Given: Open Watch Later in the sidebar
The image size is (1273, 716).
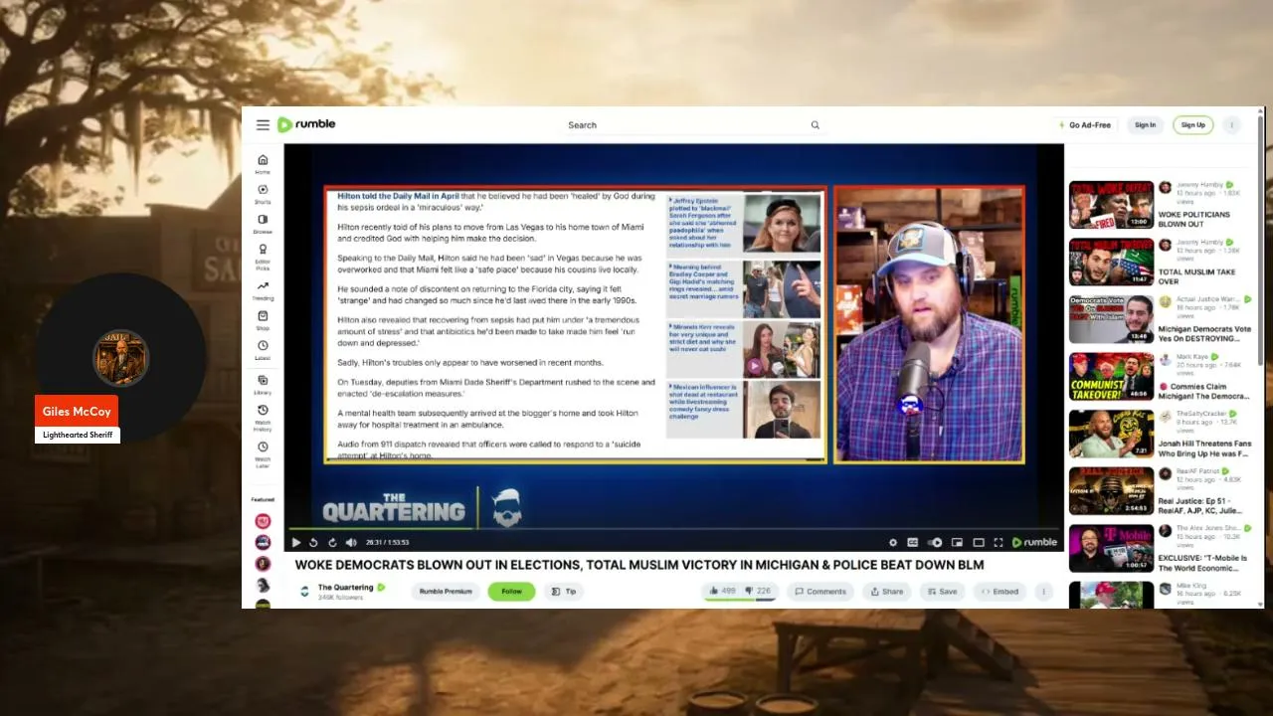Looking at the screenshot, I should (x=263, y=452).
